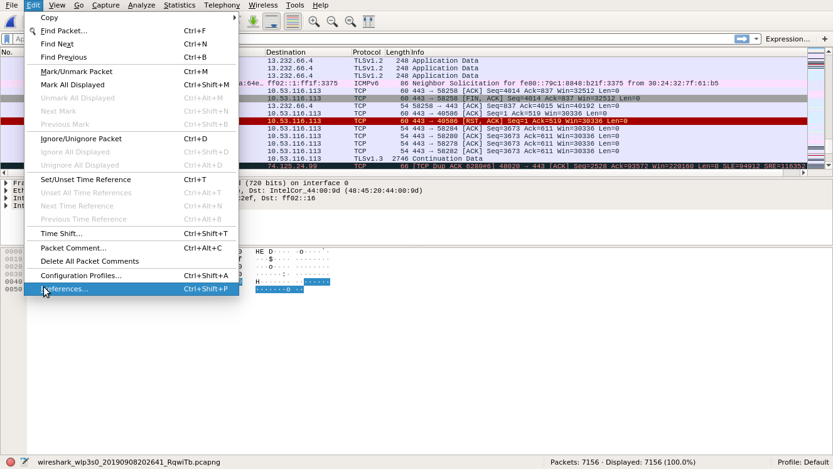
Task: Expand the Frame tree row
Action: tap(6, 183)
